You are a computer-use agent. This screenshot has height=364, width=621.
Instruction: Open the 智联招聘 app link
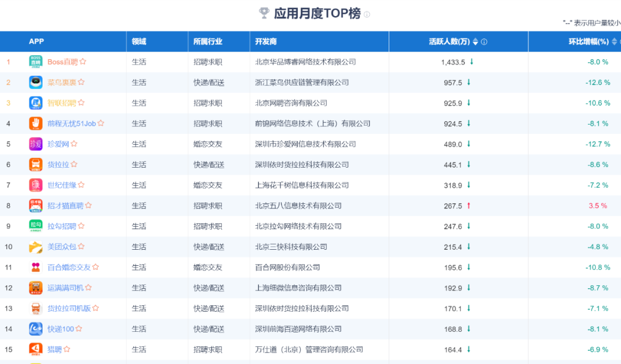pos(62,103)
